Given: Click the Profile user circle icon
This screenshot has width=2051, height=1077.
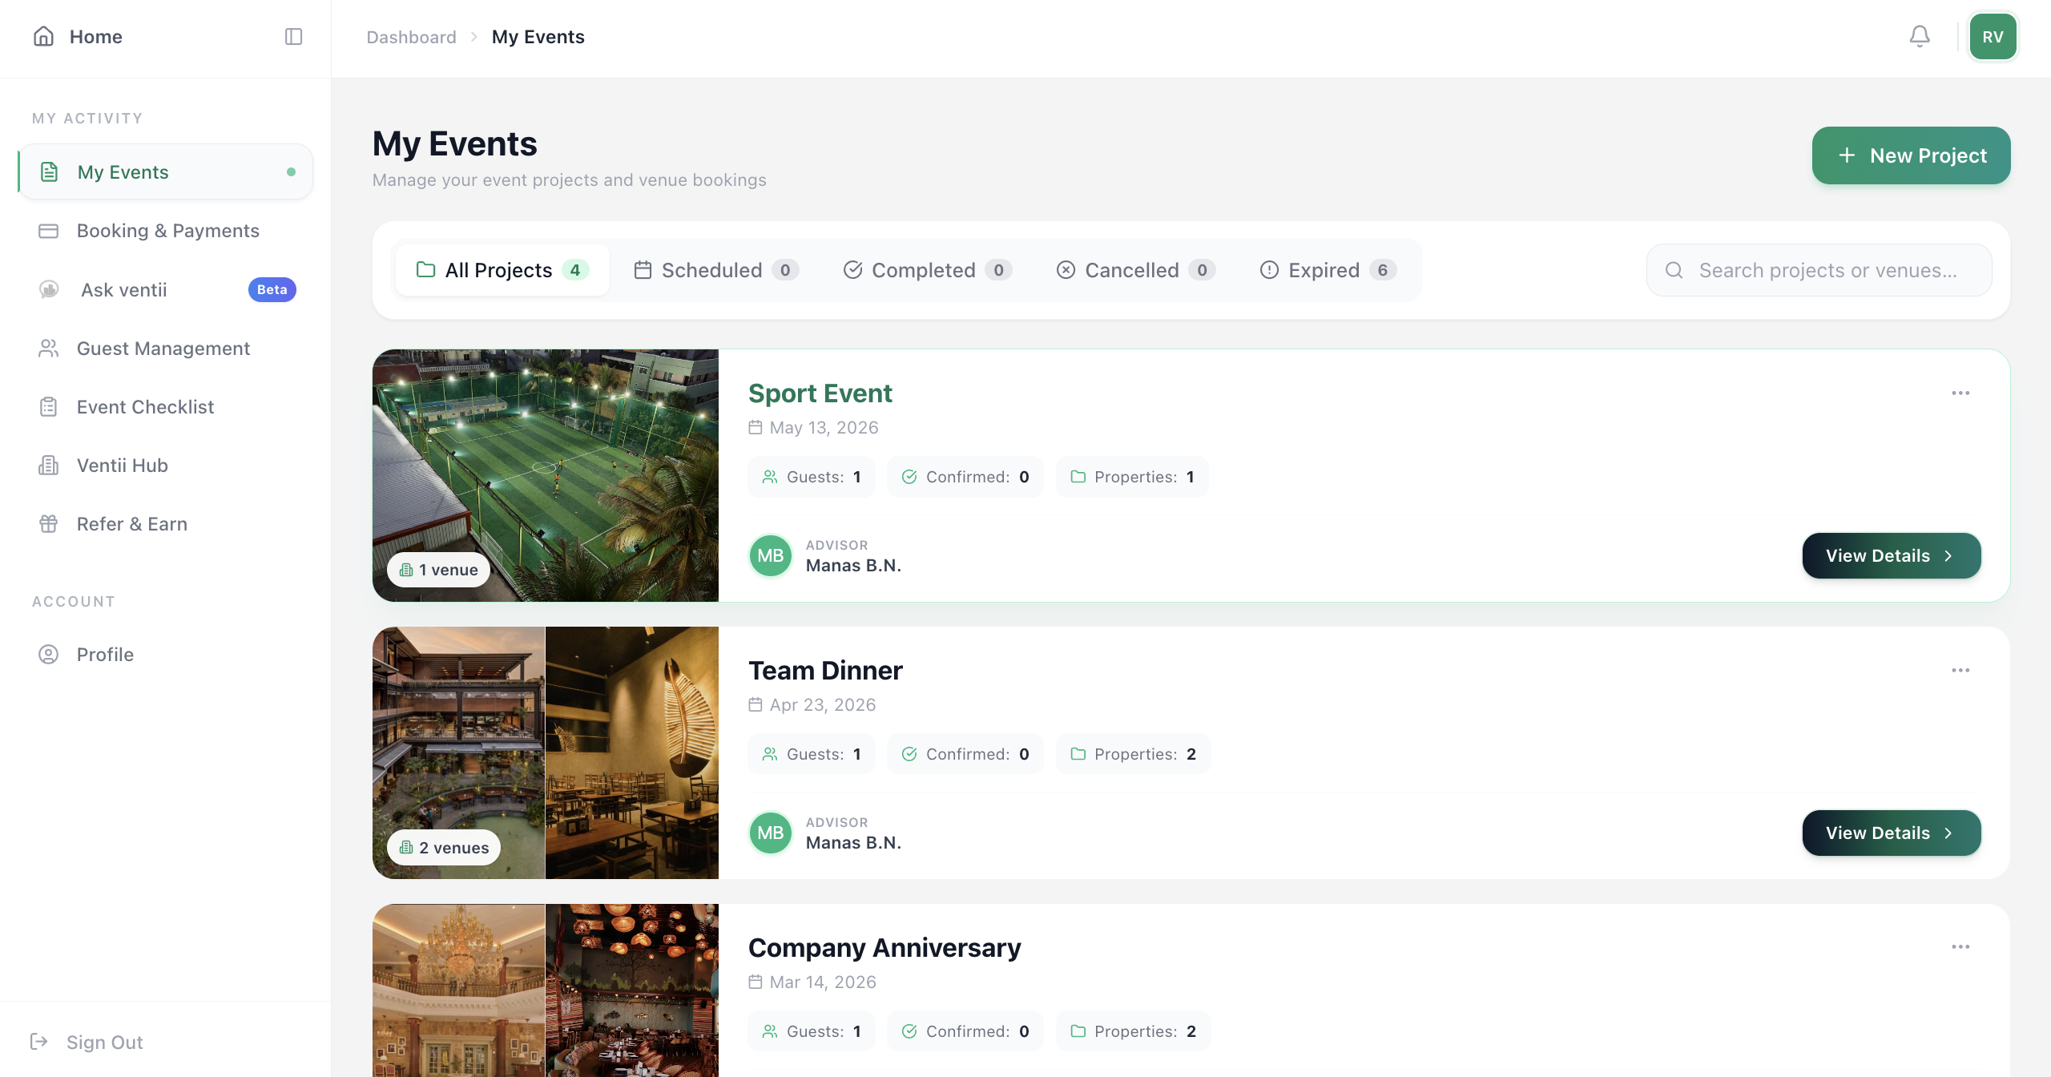Looking at the screenshot, I should (x=48, y=654).
